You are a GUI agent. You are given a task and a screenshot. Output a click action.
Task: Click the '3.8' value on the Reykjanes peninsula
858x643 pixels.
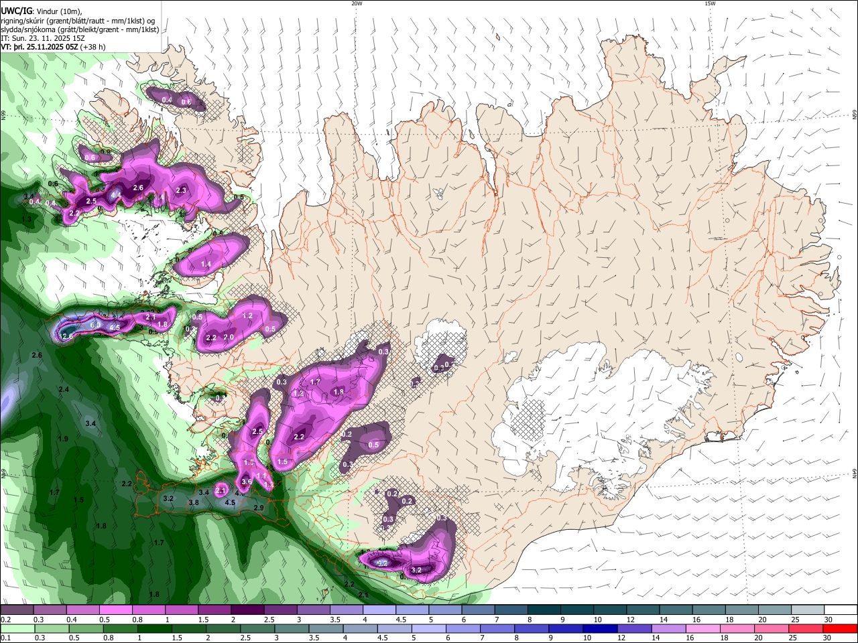(194, 502)
